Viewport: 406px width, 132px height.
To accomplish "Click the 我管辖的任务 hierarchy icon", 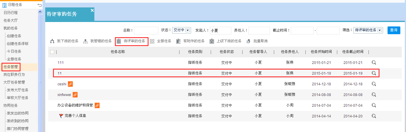I will point(85,41).
